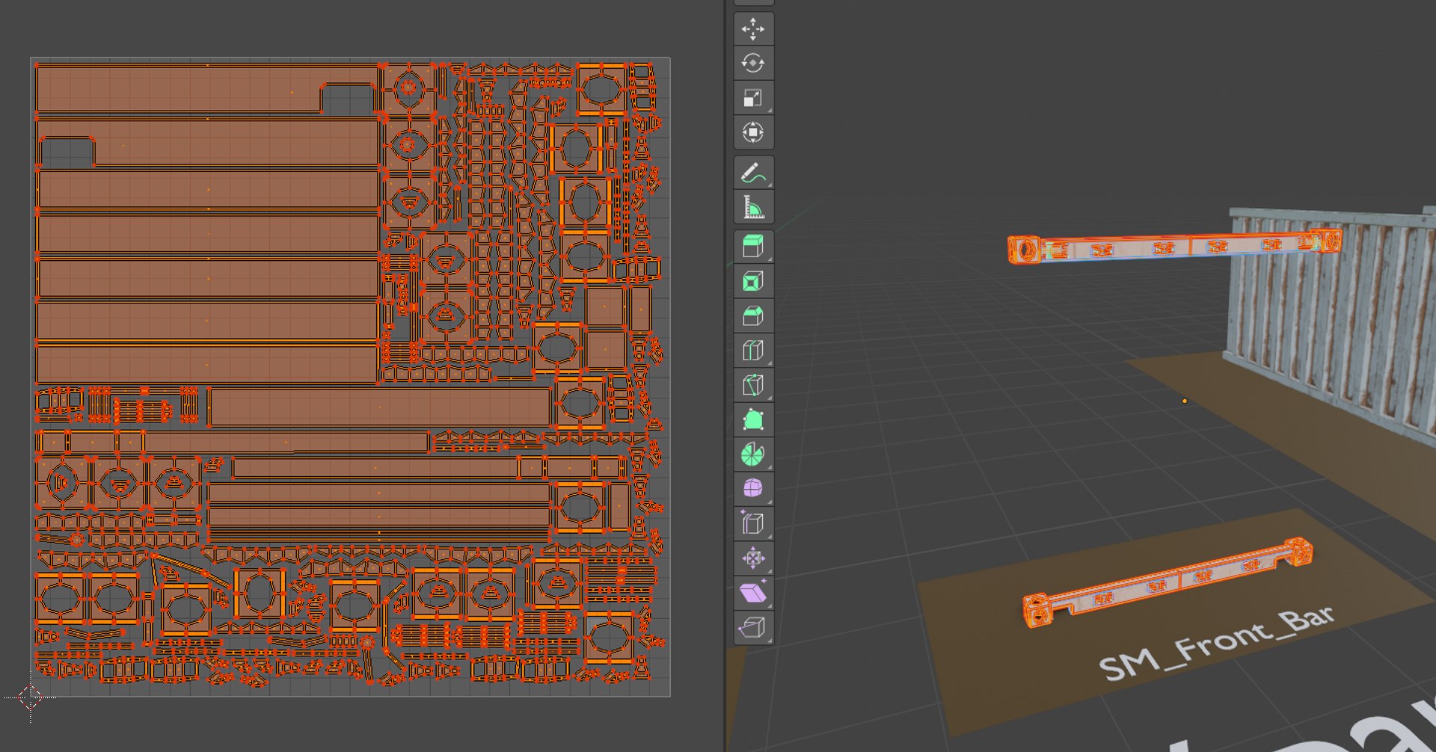Select the Rotate tool
The width and height of the screenshot is (1436, 752).
[753, 64]
